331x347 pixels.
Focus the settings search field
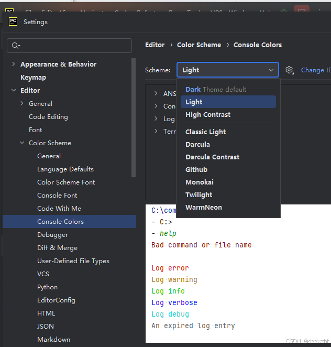[x=70, y=46]
